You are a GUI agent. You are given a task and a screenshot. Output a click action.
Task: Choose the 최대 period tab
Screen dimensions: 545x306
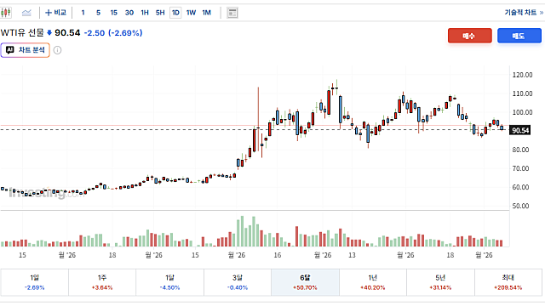point(508,282)
